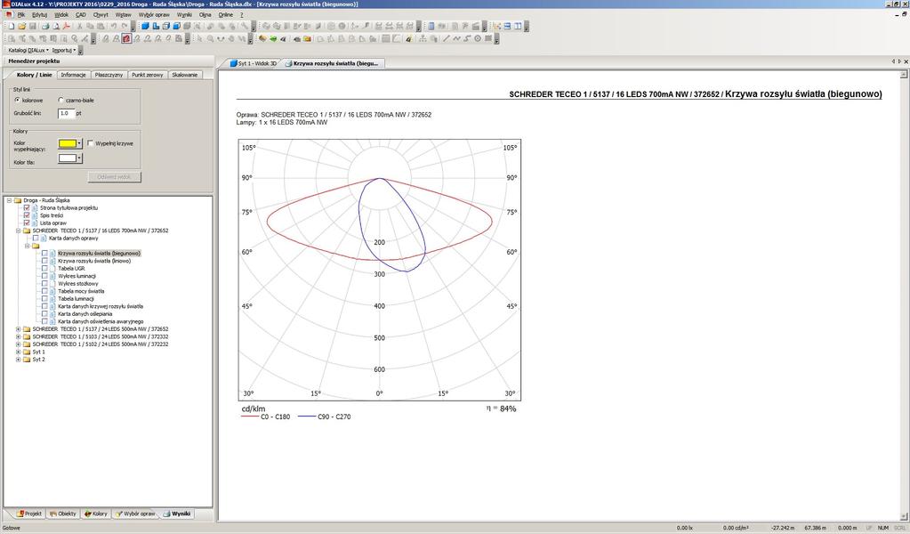Expand the 5137 / 24 LEDS 500mA node
The width and height of the screenshot is (910, 534).
pyautogui.click(x=18, y=328)
